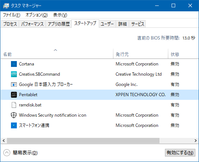Screen dimensions: 199x162
Task: Click the XP-Pen Pentablet icon
Action: pos(14,95)
